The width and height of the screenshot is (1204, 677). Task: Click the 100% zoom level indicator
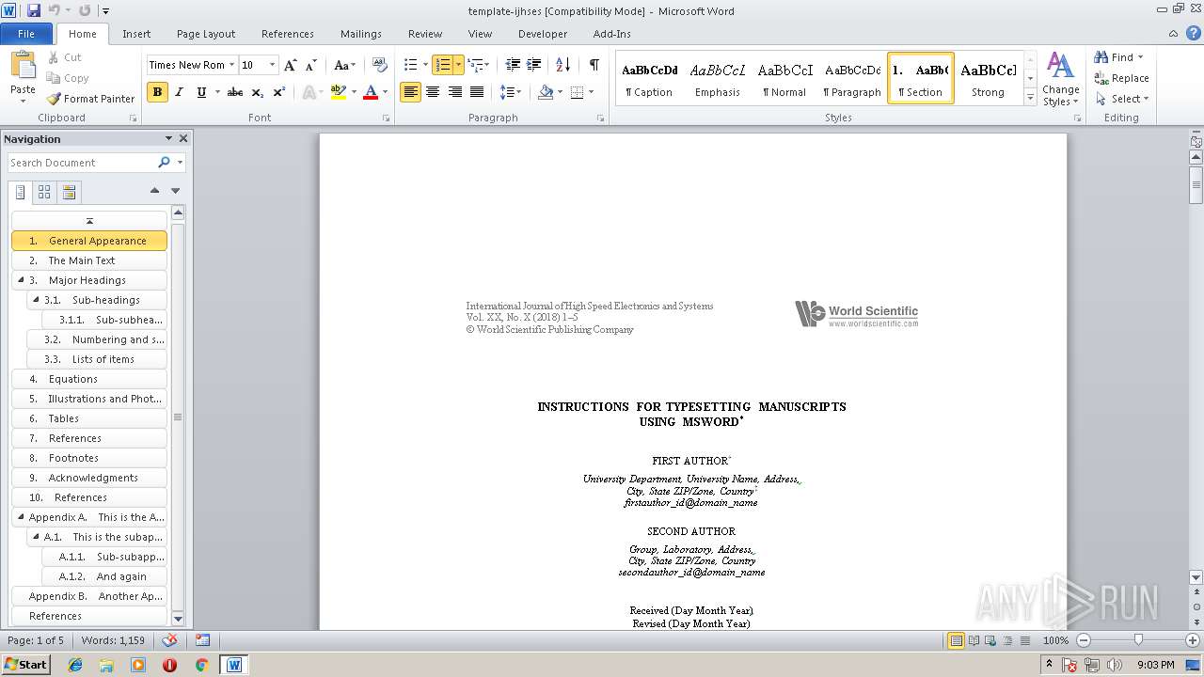click(1056, 640)
